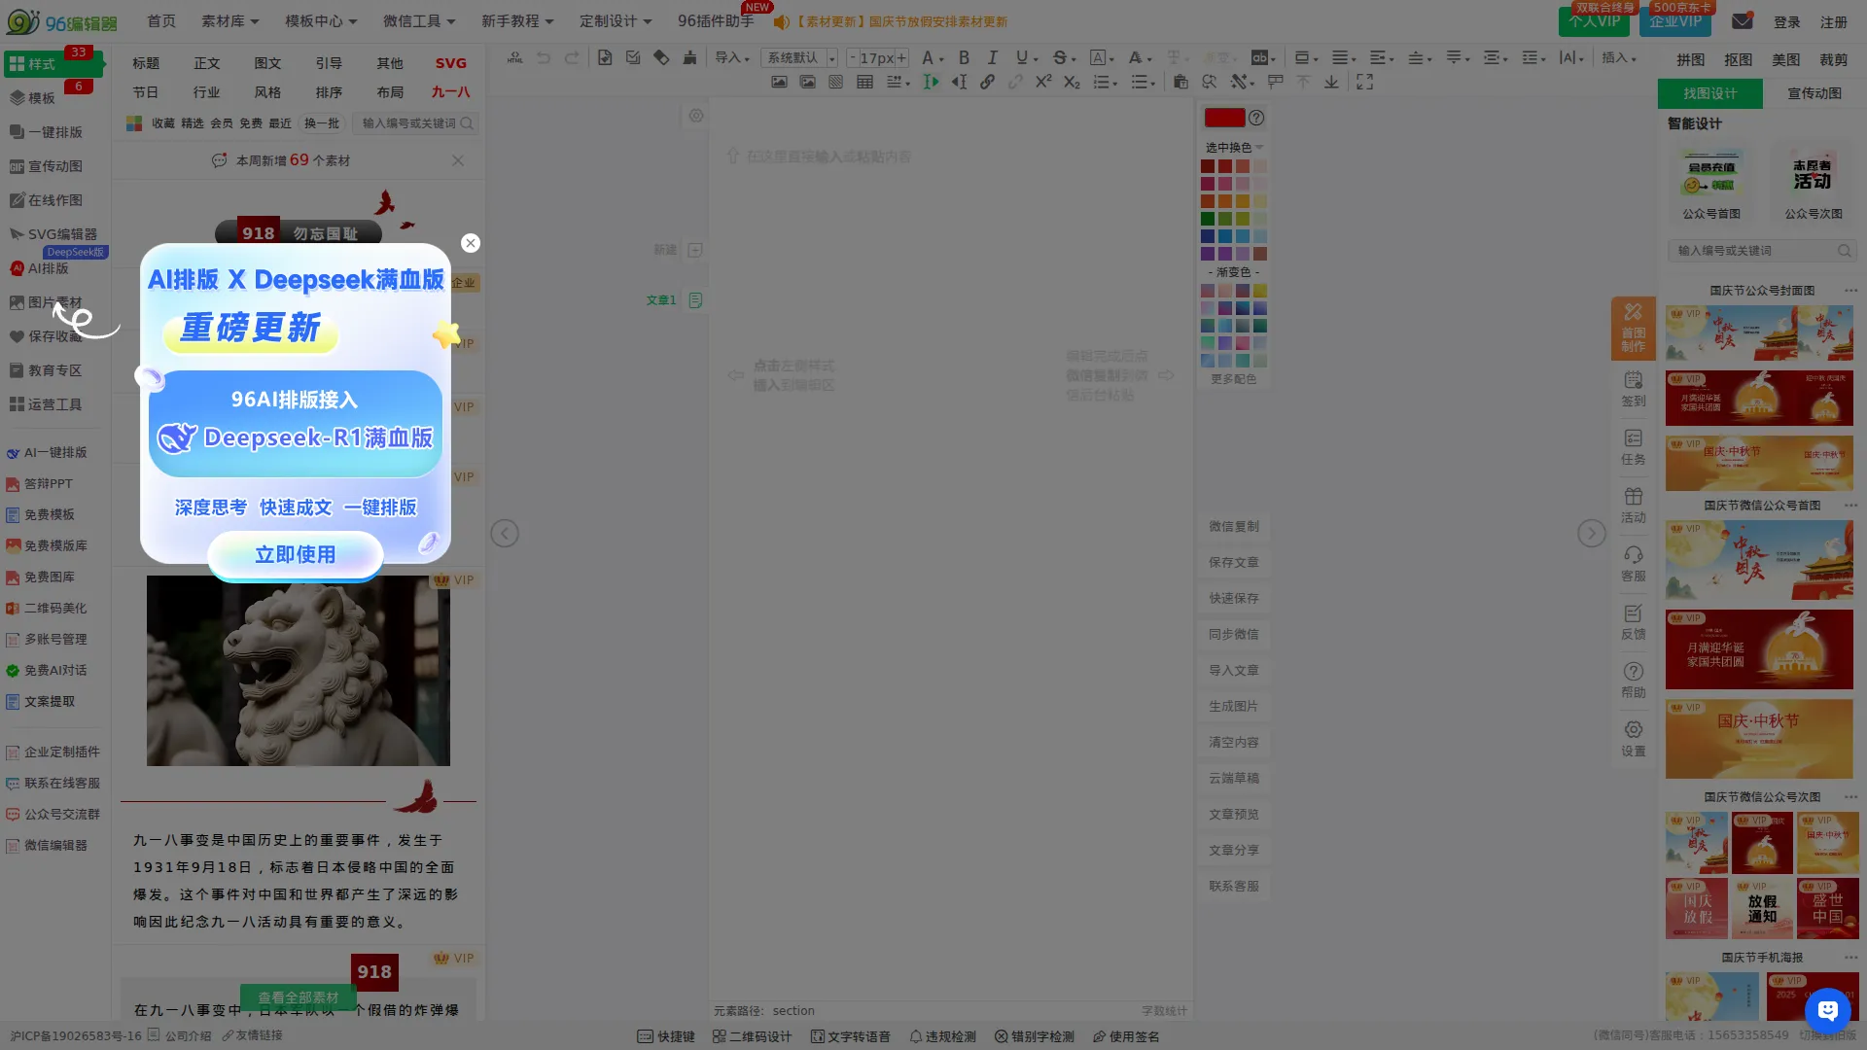The height and width of the screenshot is (1050, 1867).
Task: Click the hyperlink chain icon
Action: coord(987,83)
